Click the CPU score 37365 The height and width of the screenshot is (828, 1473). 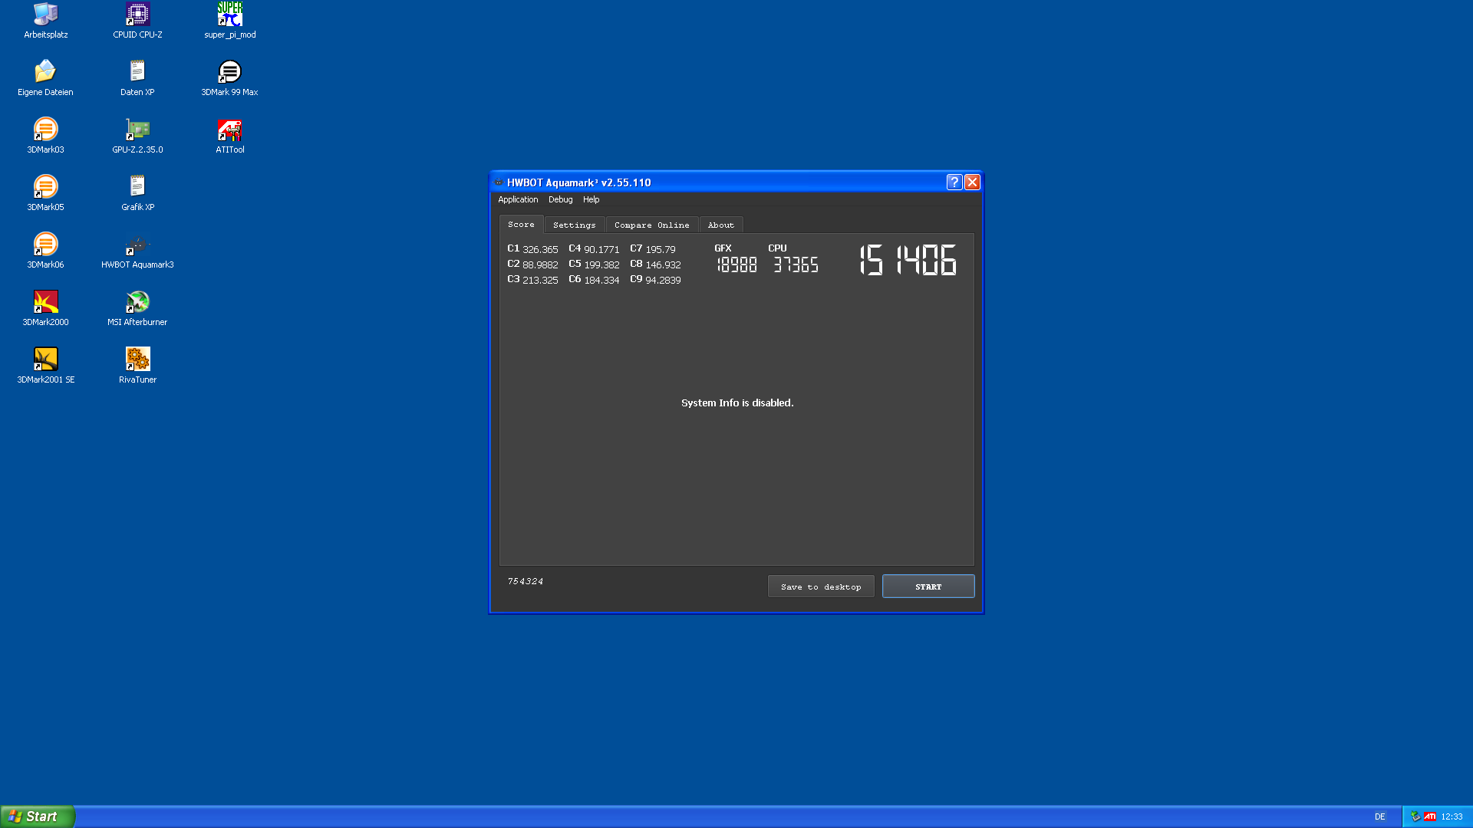pyautogui.click(x=796, y=264)
